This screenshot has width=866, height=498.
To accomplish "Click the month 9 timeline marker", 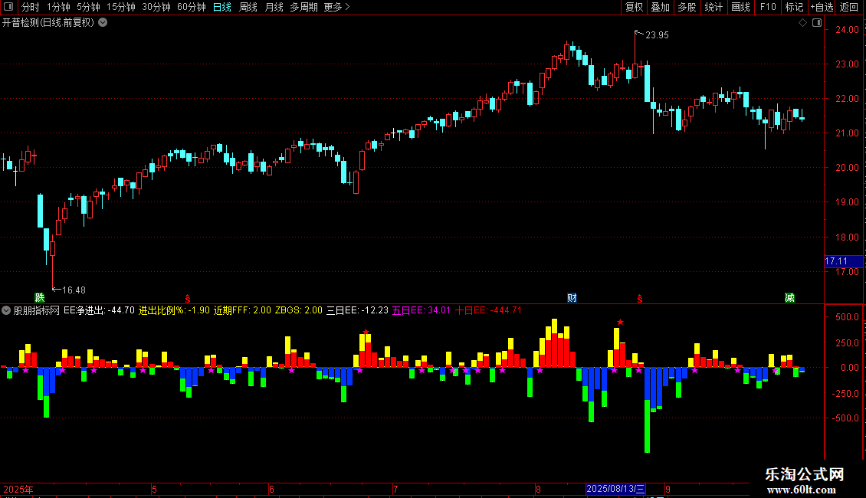I will (668, 489).
